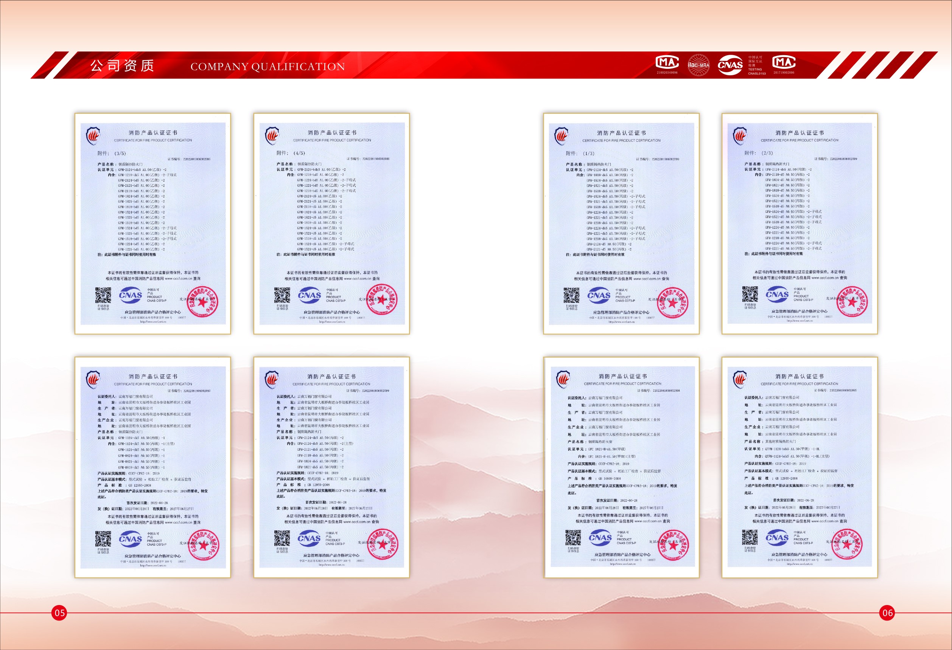The width and height of the screenshot is (952, 650).
Task: Click the 附件 (2/3) label on the top-right certificate
Action: tap(759, 153)
